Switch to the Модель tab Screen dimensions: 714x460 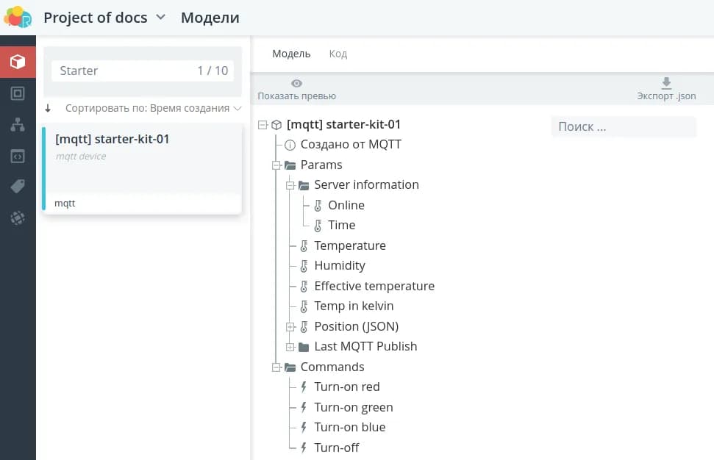tap(291, 54)
